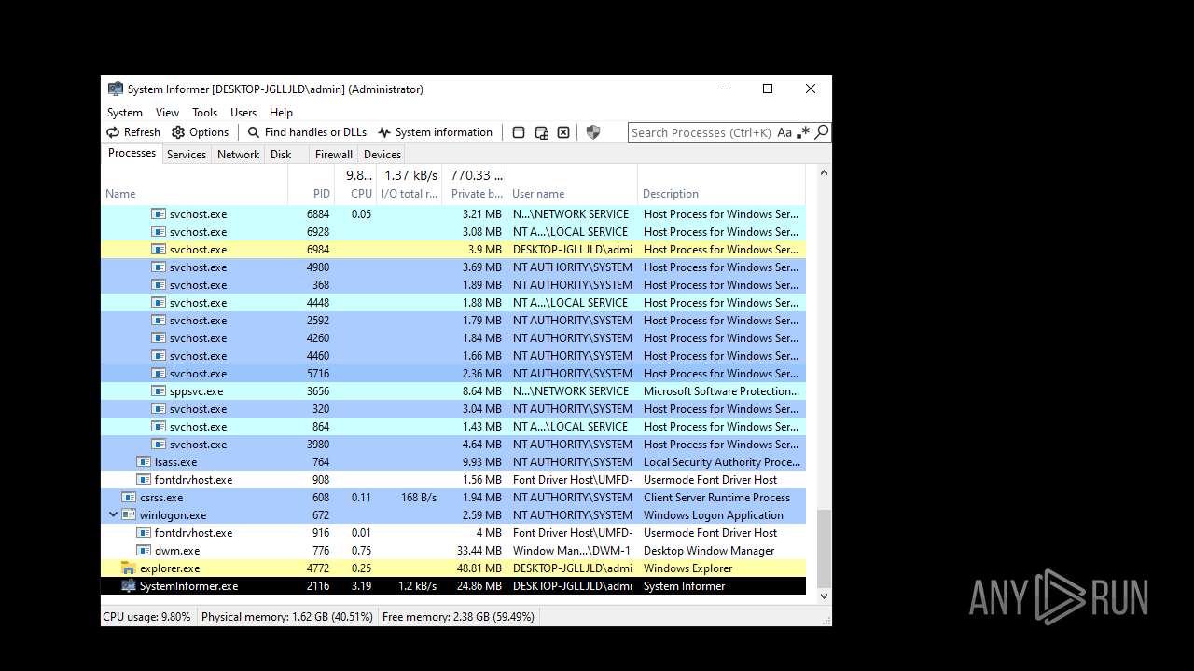Open the Tools menu
The image size is (1194, 671).
click(x=204, y=113)
